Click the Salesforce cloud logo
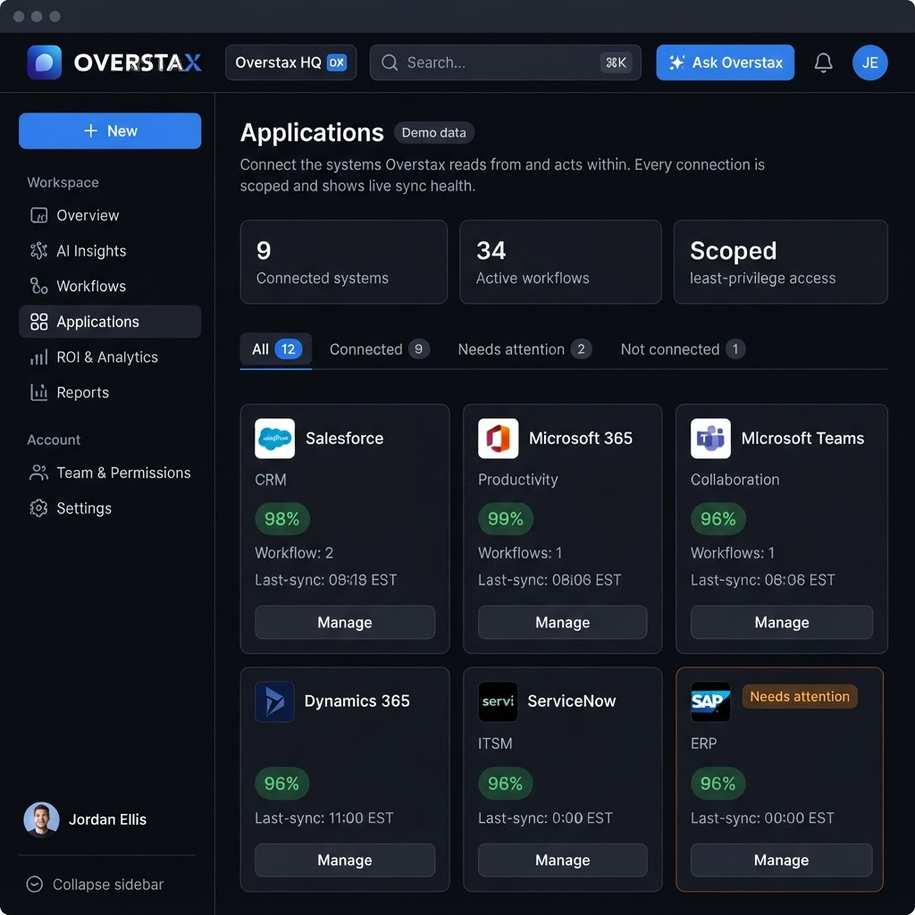 click(x=275, y=438)
